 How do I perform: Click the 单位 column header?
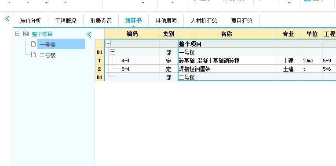coord(312,34)
